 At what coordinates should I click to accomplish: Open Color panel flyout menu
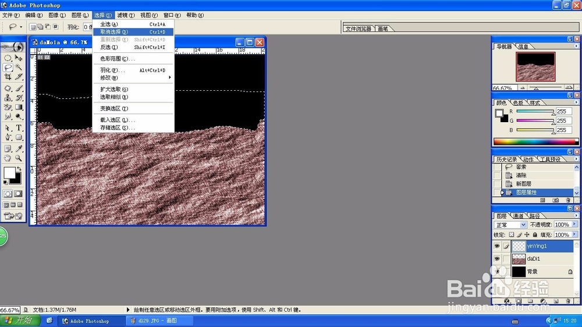pos(576,102)
